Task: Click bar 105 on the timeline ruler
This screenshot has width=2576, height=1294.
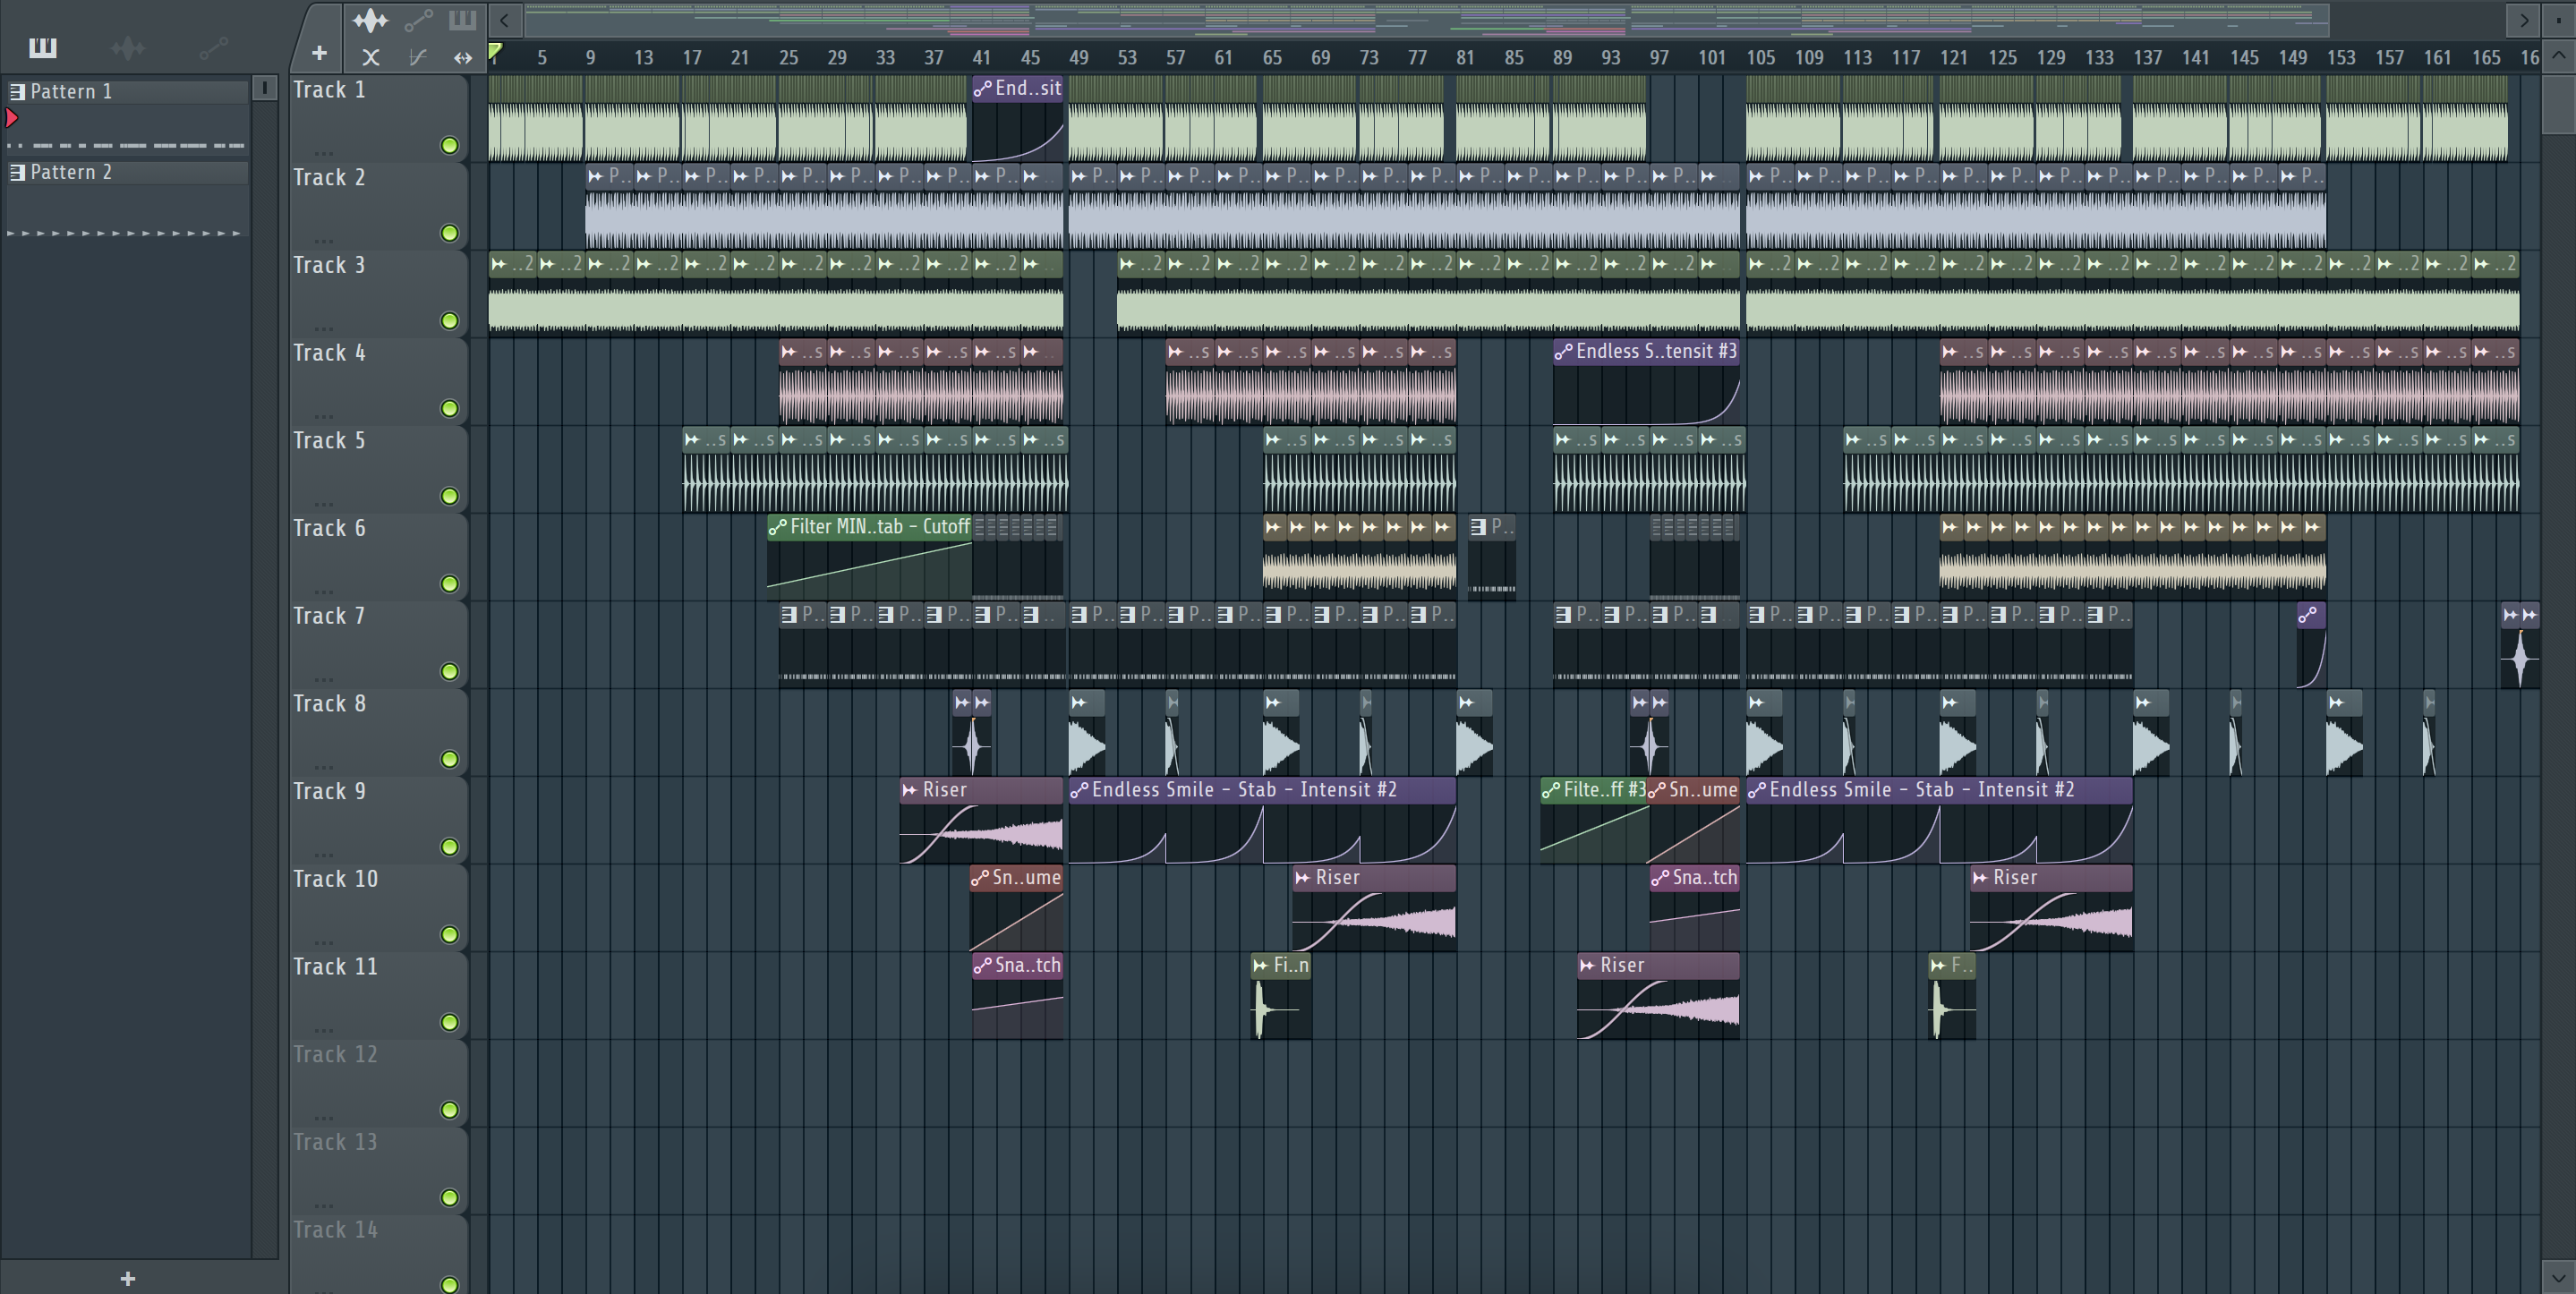Action: (x=1760, y=58)
